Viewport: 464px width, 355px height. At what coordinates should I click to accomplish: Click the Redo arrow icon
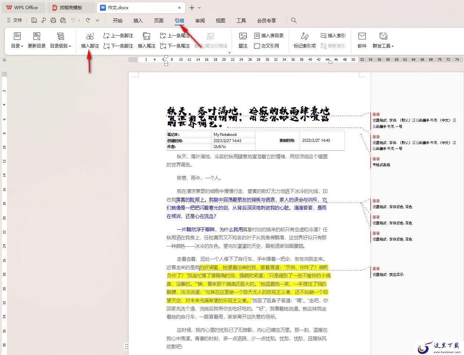coord(88,20)
